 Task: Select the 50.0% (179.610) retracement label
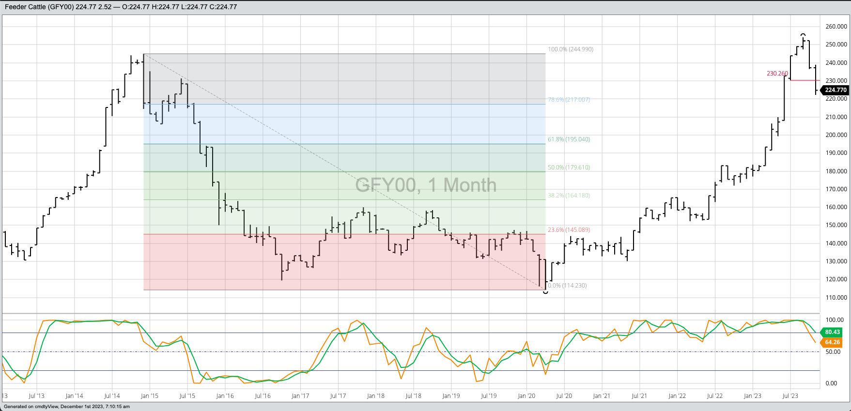569,167
